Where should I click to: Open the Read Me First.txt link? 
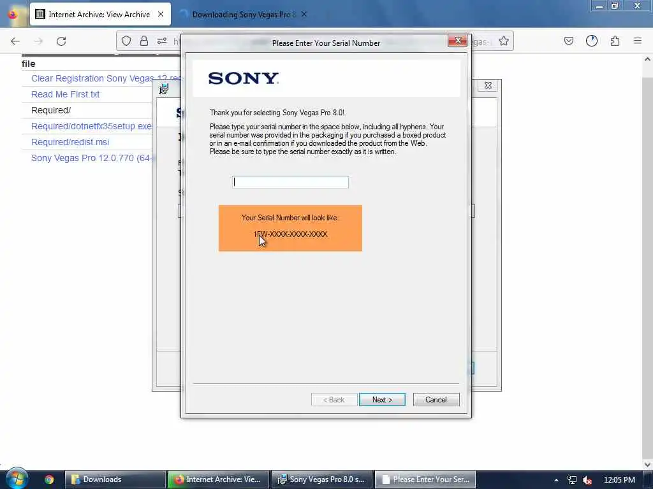pyautogui.click(x=66, y=94)
